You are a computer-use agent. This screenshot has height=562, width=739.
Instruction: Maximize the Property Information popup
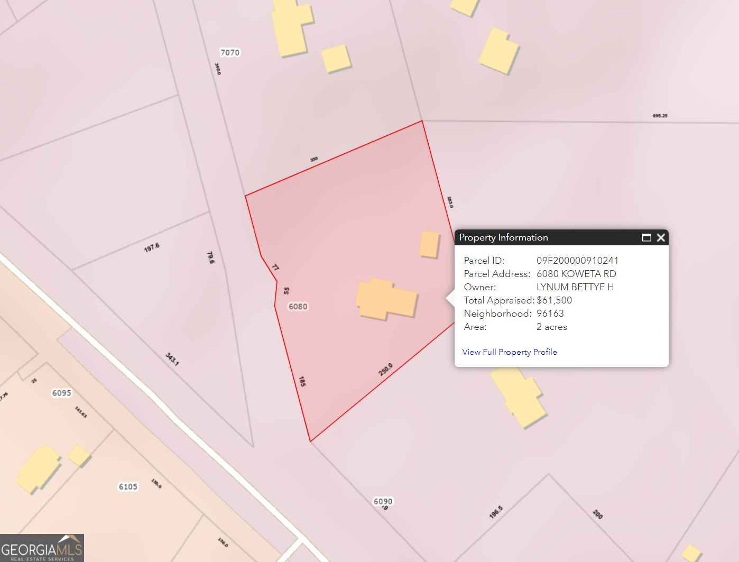(x=646, y=237)
